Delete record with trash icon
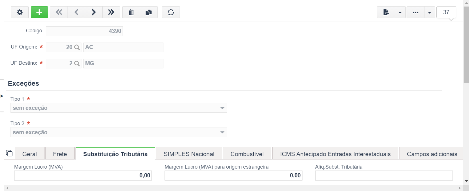 (131, 12)
